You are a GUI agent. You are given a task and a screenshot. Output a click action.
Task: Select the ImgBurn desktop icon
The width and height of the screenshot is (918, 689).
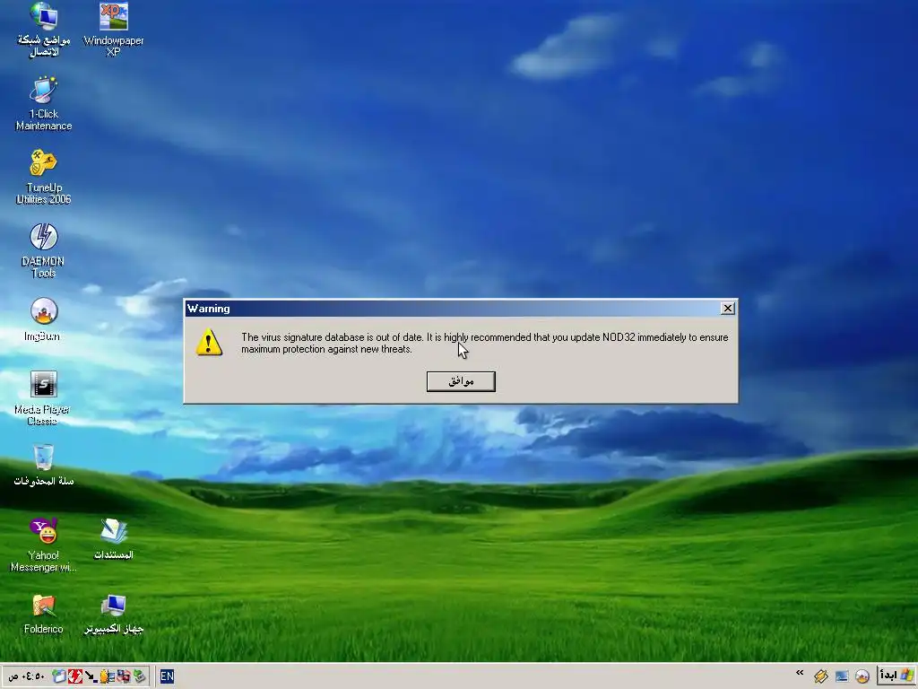[x=43, y=319]
